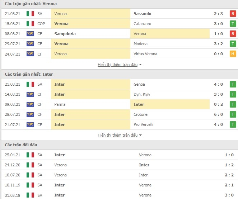Click the 2 : 2 score from 10.07.20 match
238x199 pixels.
(229, 175)
